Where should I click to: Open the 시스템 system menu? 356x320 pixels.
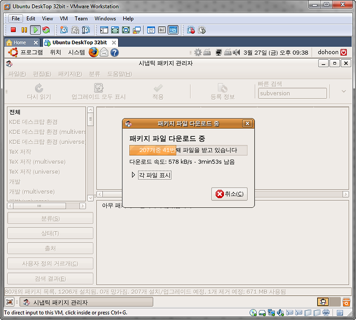click(77, 52)
